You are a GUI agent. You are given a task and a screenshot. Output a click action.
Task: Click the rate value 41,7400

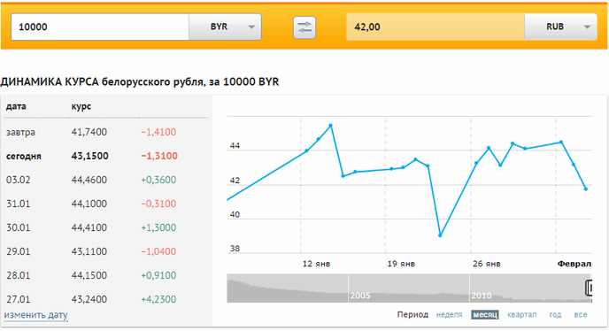89,132
